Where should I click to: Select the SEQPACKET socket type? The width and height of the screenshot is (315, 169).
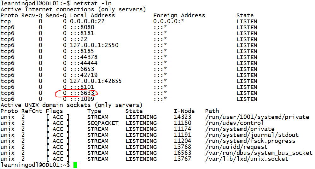coord(103,123)
